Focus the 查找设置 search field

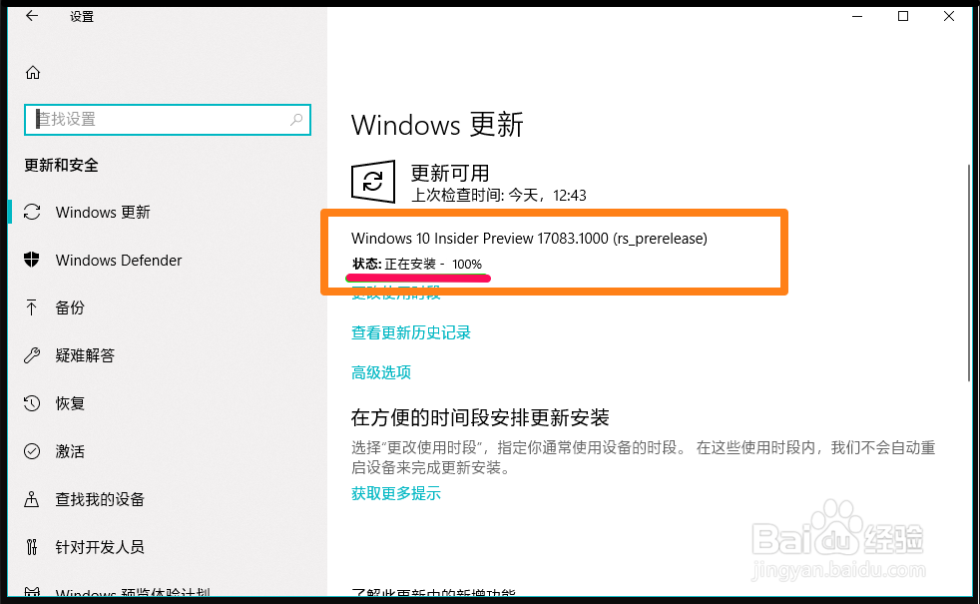click(168, 120)
